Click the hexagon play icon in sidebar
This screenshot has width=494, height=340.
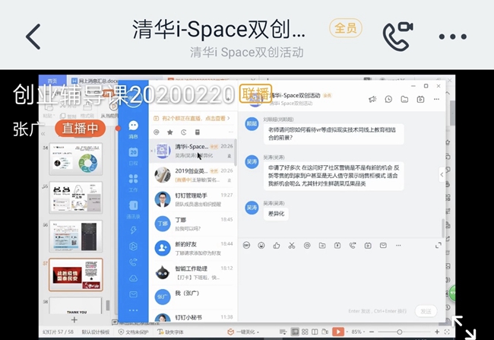pos(133,246)
